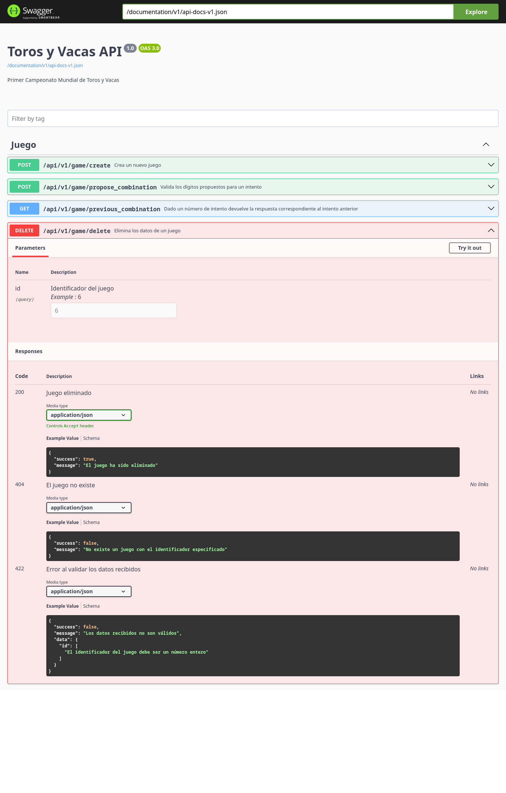Click the Filter by tag input field

click(253, 119)
